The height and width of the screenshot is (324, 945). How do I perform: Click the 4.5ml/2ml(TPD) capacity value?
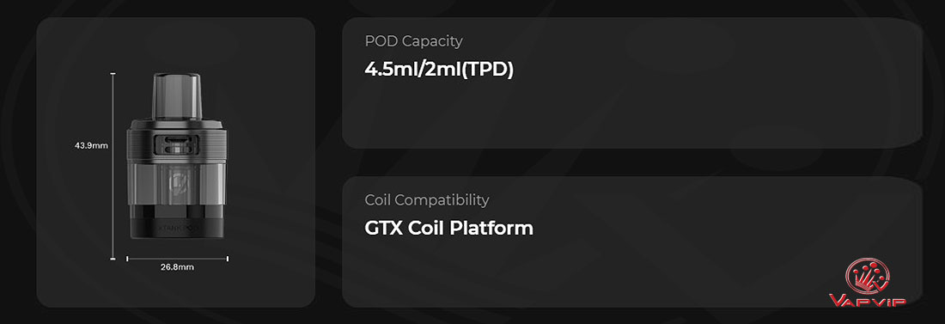pyautogui.click(x=439, y=69)
